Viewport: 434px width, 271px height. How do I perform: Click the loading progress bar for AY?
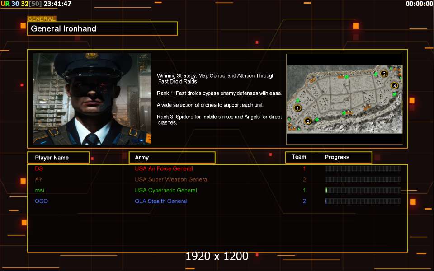coord(363,179)
